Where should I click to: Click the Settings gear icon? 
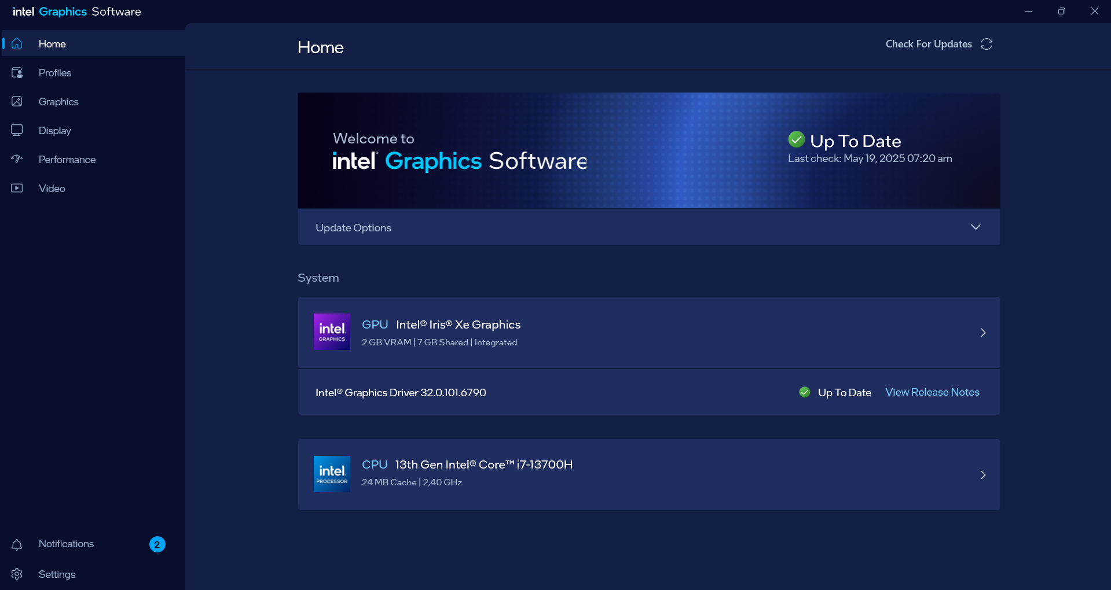[17, 574]
